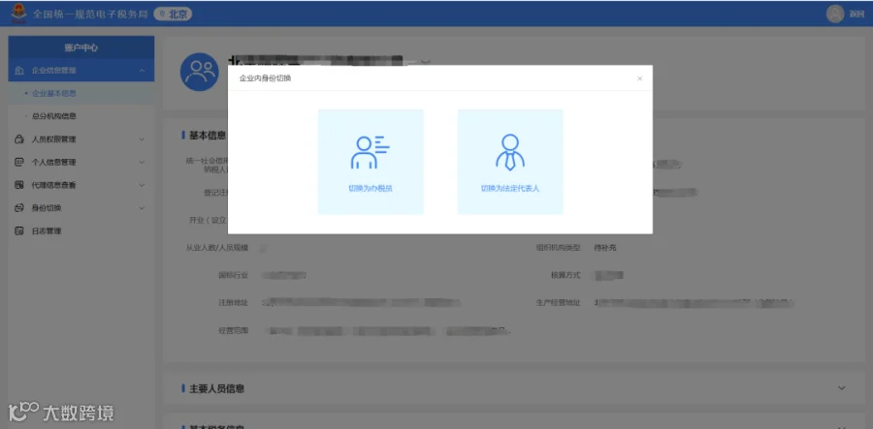
Task: Click the 身份切换 sidebar icon
Action: pos(19,208)
